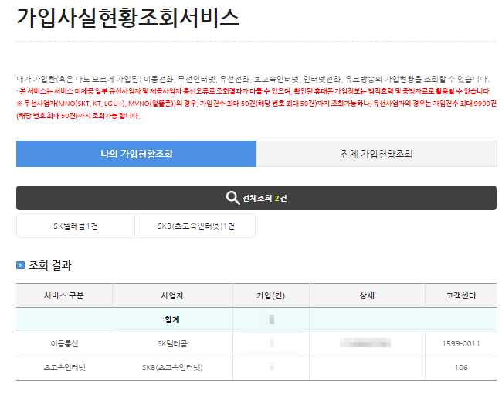Click the 전체조회 2건 search button
Screen dimensions: 502x395
coord(256,198)
